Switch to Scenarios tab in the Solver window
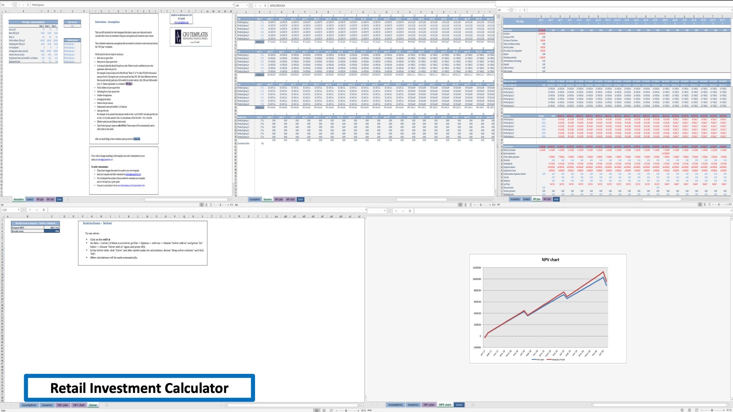The height and width of the screenshot is (412, 733). pos(47,405)
